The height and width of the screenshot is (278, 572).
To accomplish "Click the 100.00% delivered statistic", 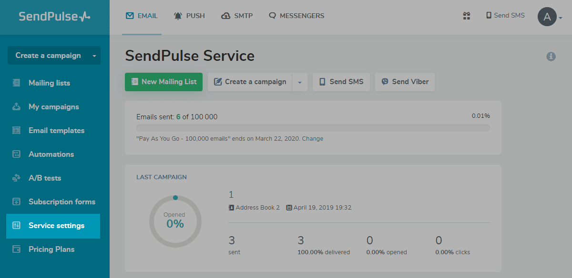I will tap(324, 245).
